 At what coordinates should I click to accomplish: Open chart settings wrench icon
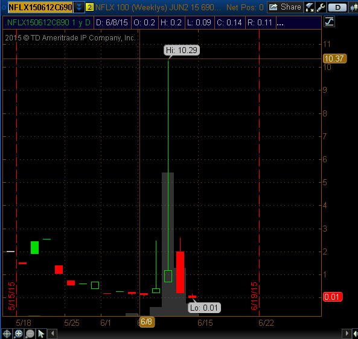321,7
